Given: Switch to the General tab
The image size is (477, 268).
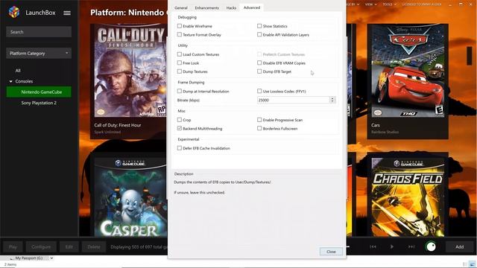Looking at the screenshot, I should pyautogui.click(x=181, y=8).
